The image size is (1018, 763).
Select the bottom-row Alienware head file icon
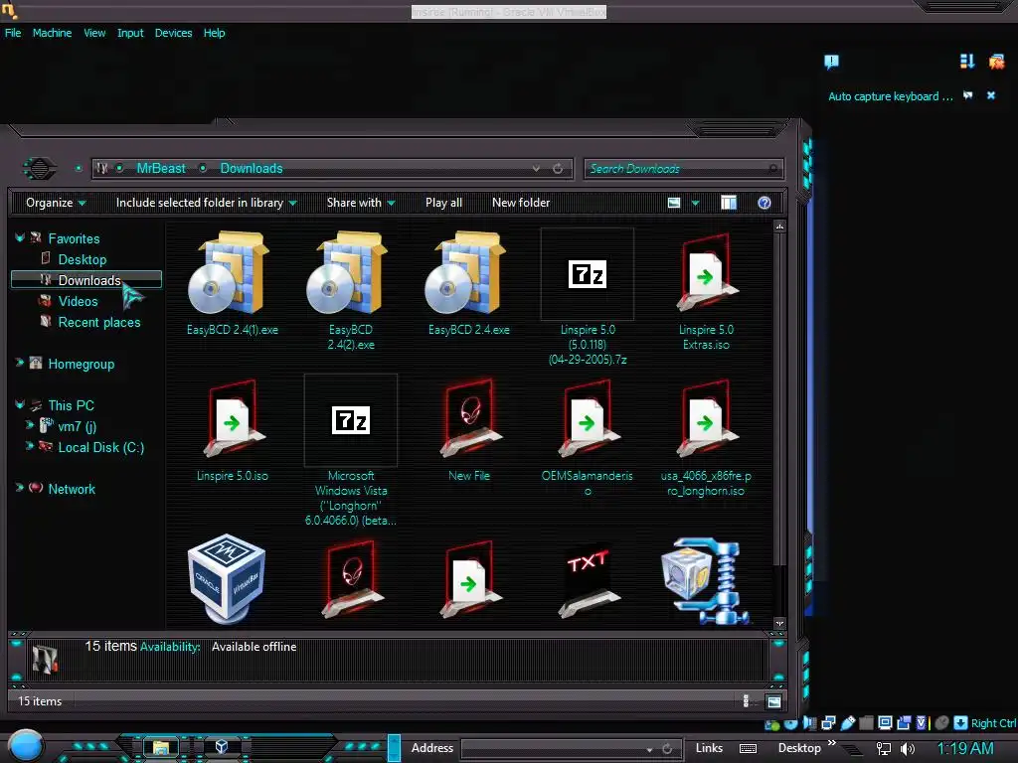click(x=351, y=580)
